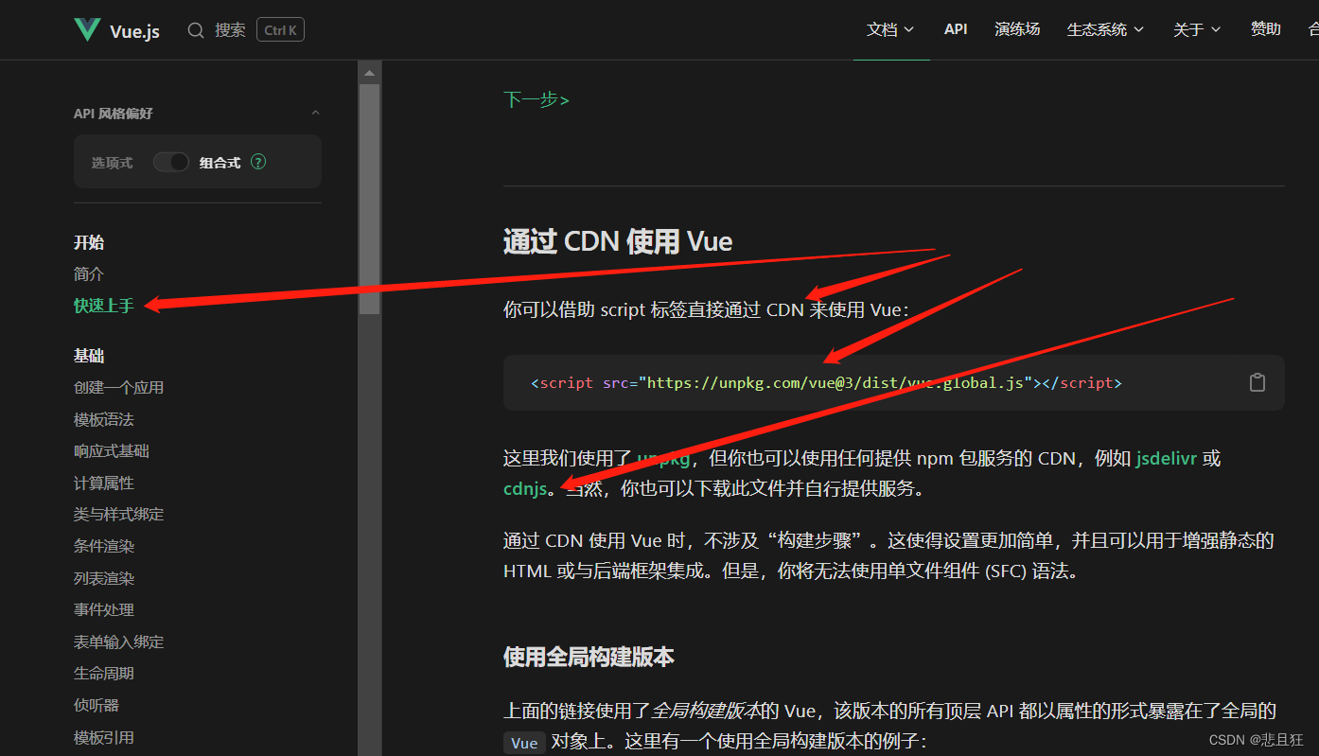Viewport: 1319px width, 756px height.
Task: Open the 文档 dropdown menu
Action: tap(890, 29)
